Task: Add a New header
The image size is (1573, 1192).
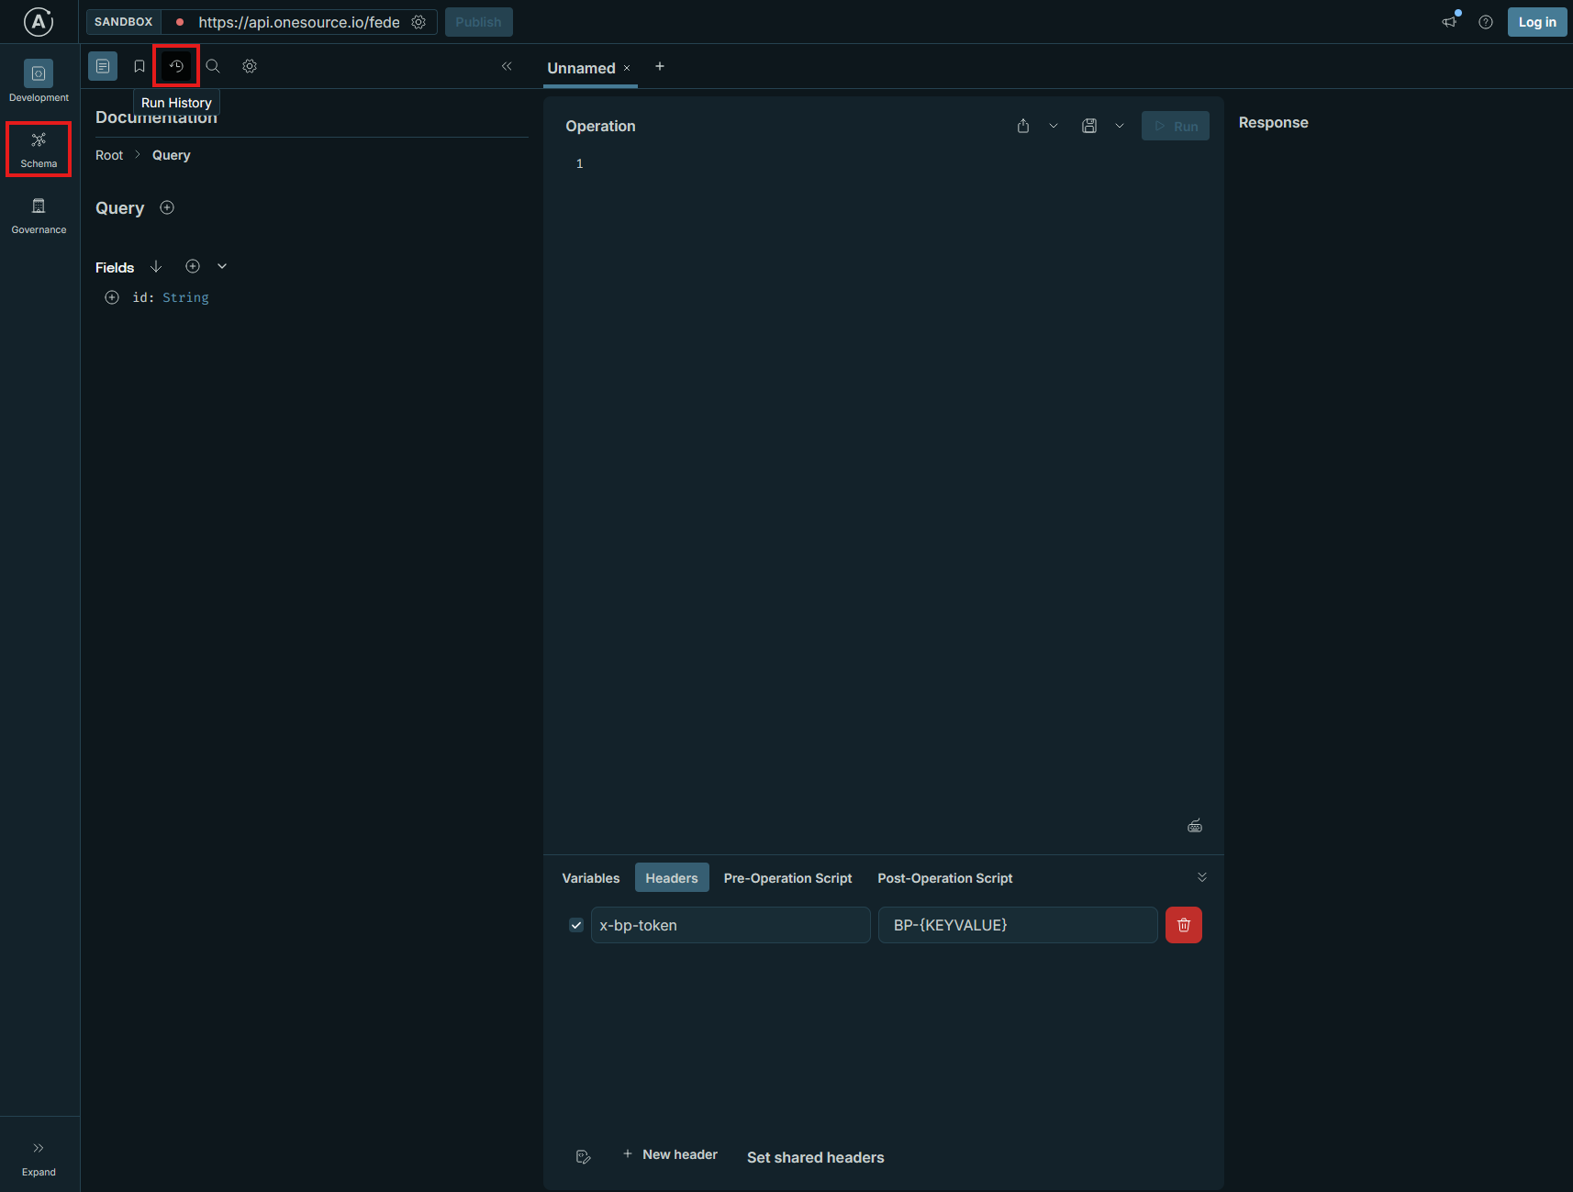Action: pos(670,1154)
